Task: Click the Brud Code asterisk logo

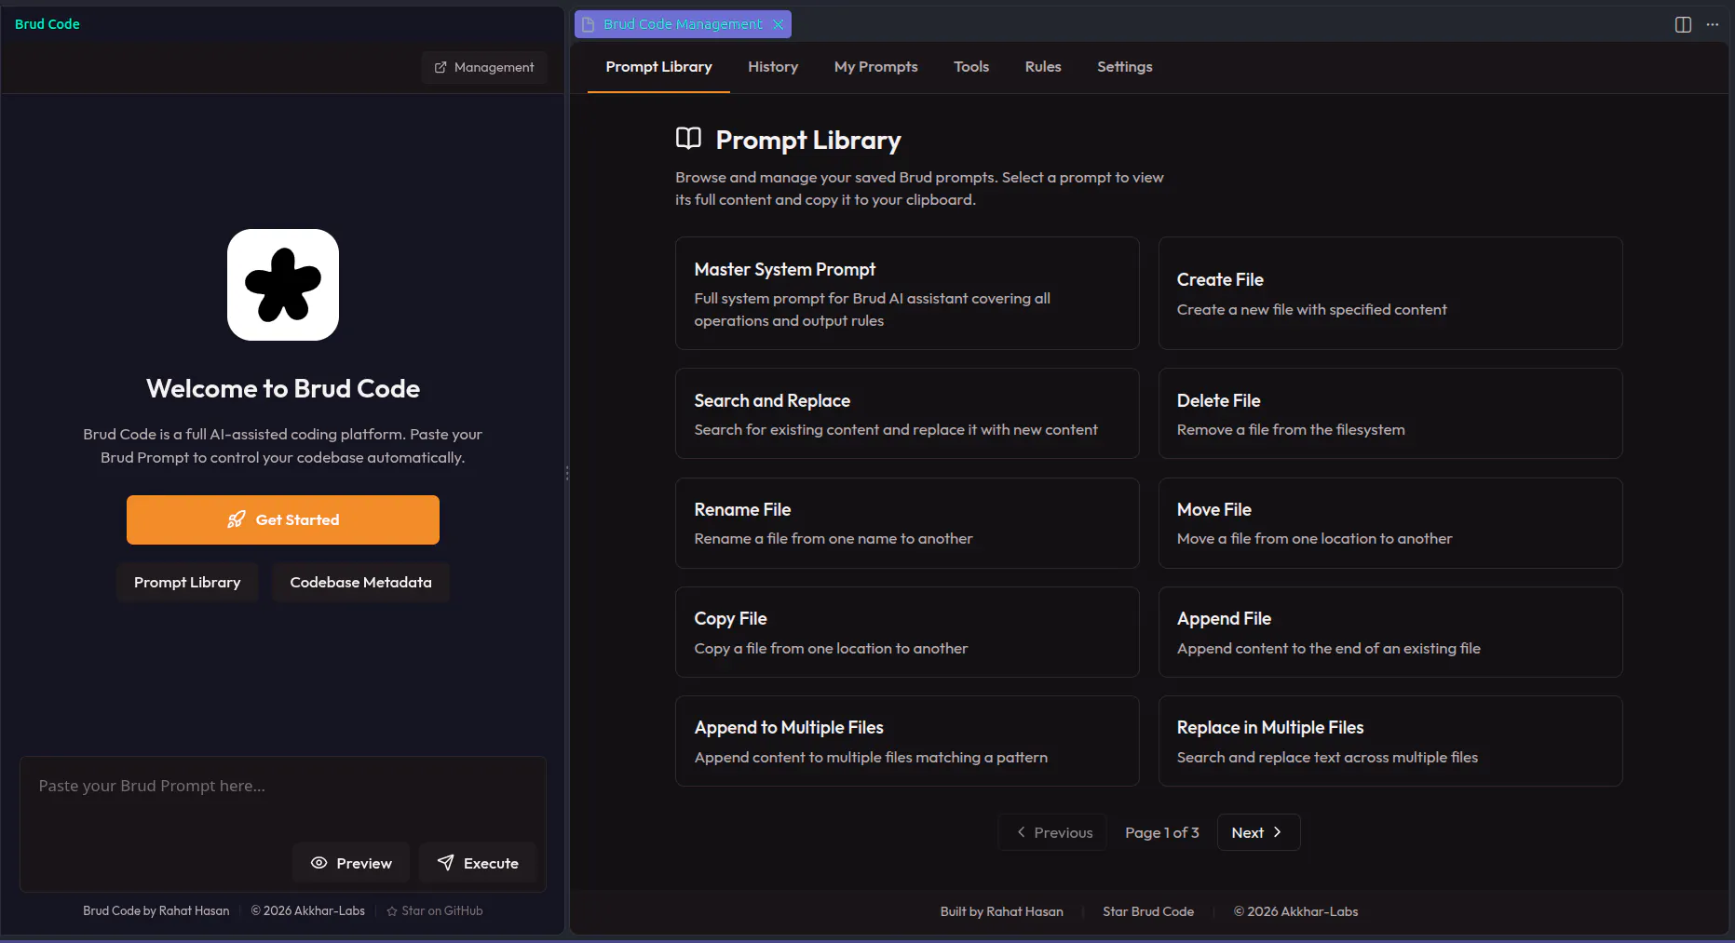Action: 283,285
